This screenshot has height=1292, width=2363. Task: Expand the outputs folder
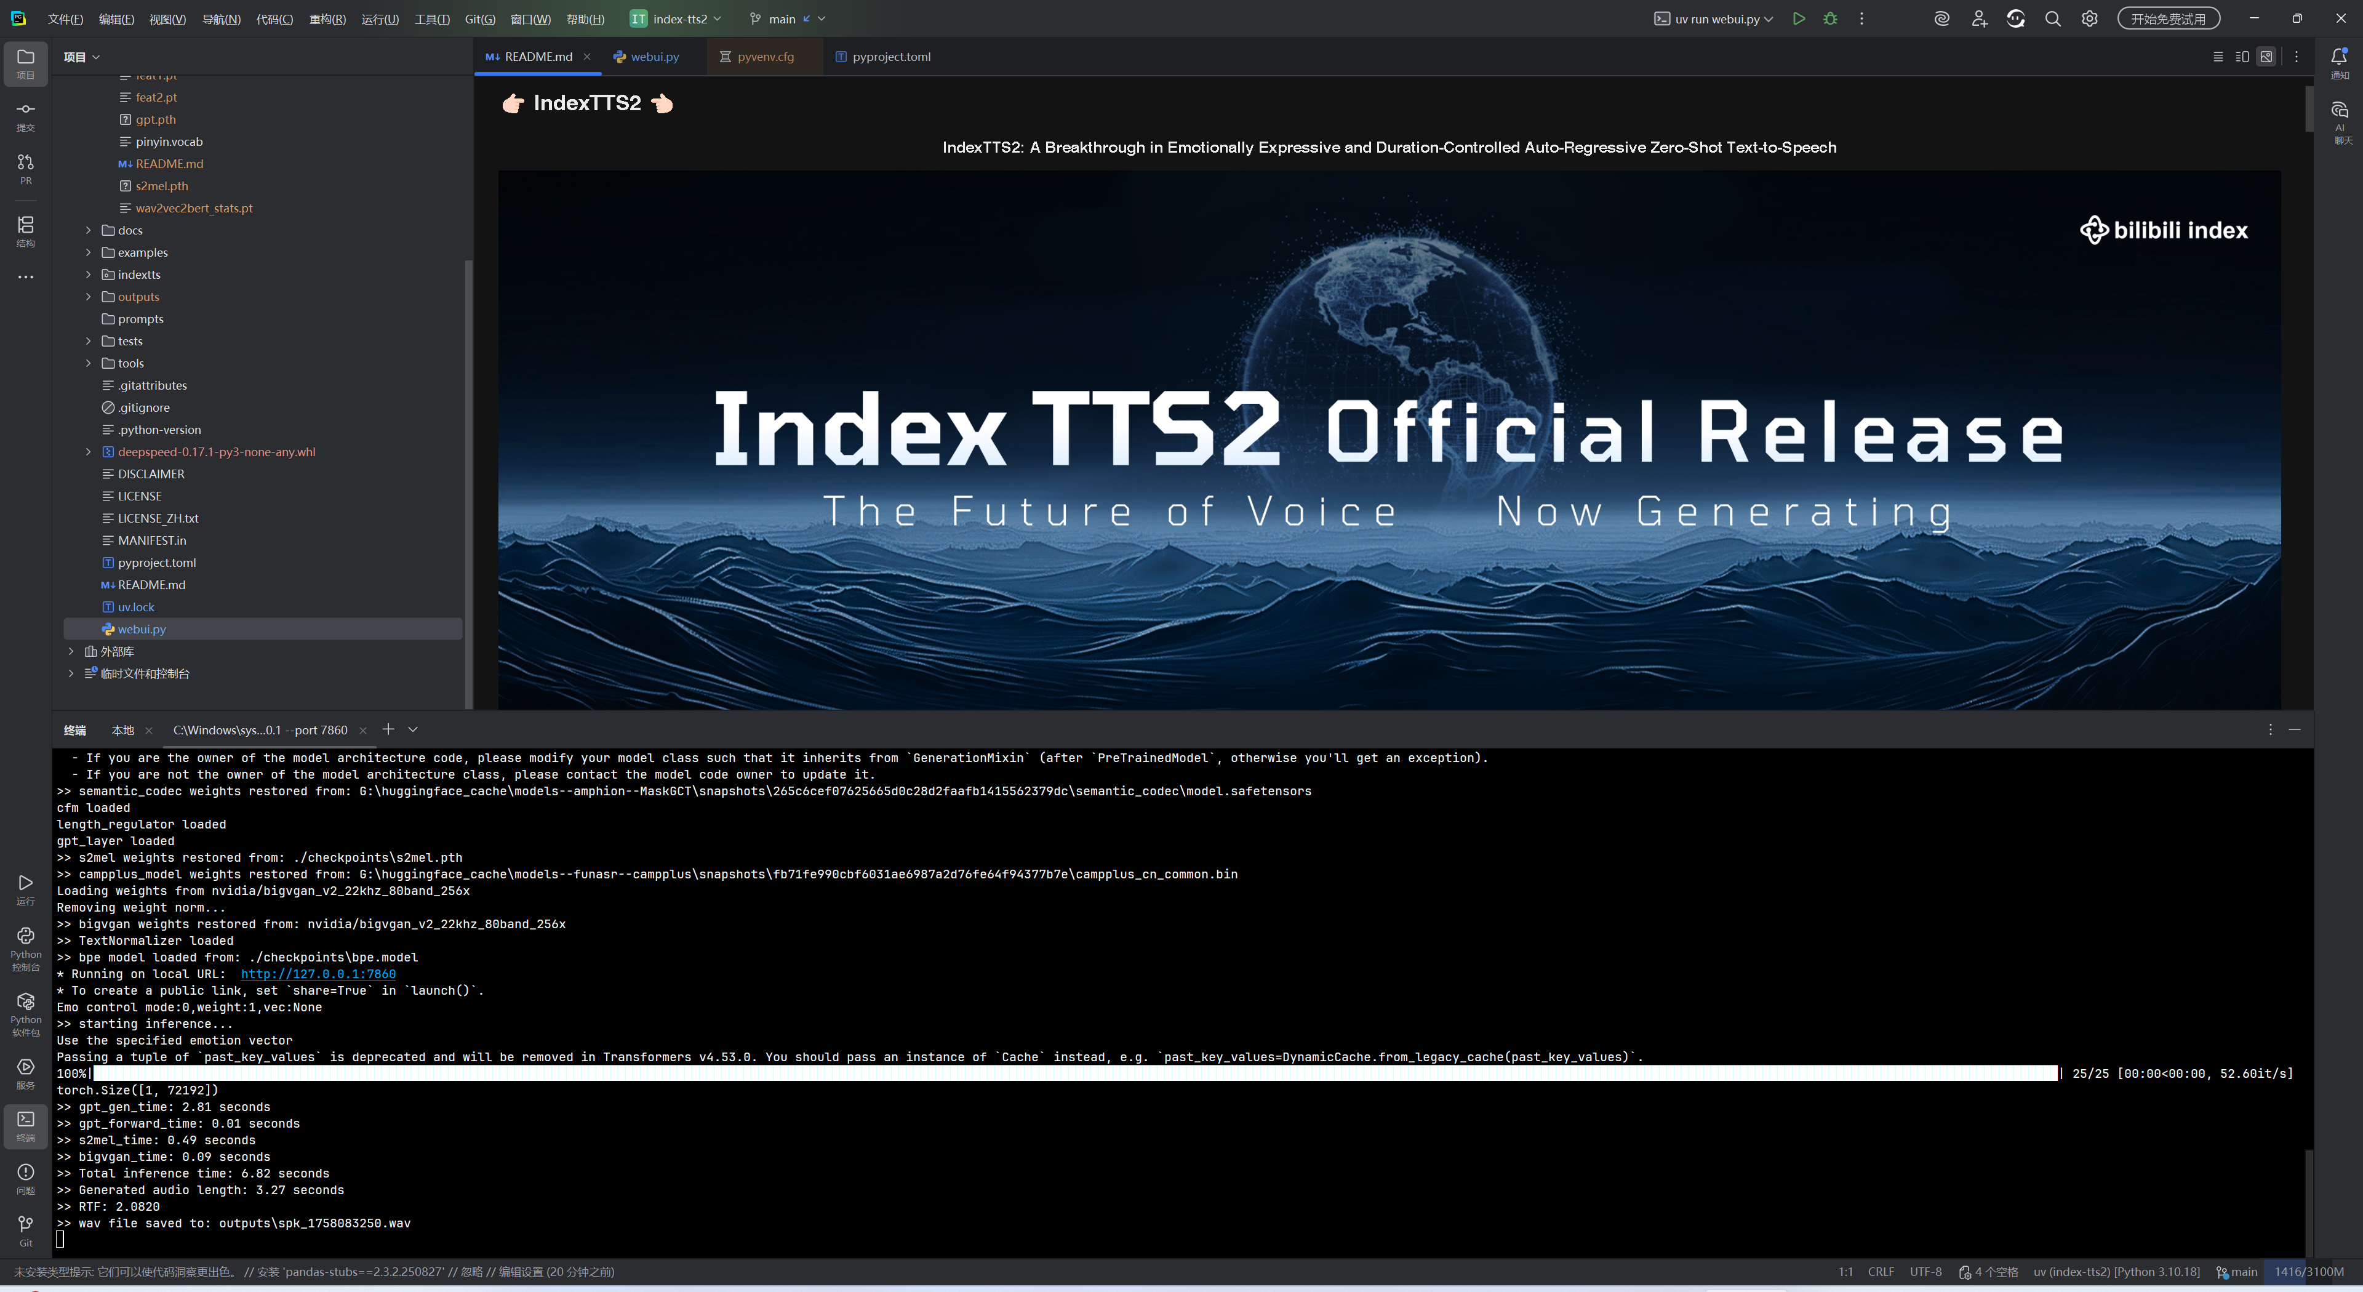tap(89, 297)
